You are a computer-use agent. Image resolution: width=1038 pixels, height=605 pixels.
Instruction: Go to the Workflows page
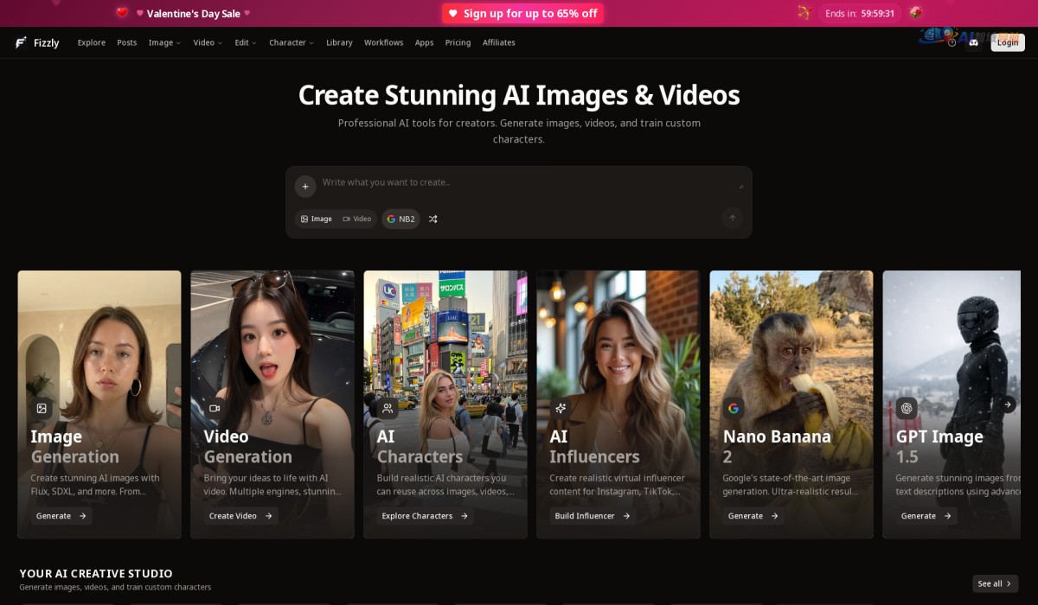(x=383, y=42)
